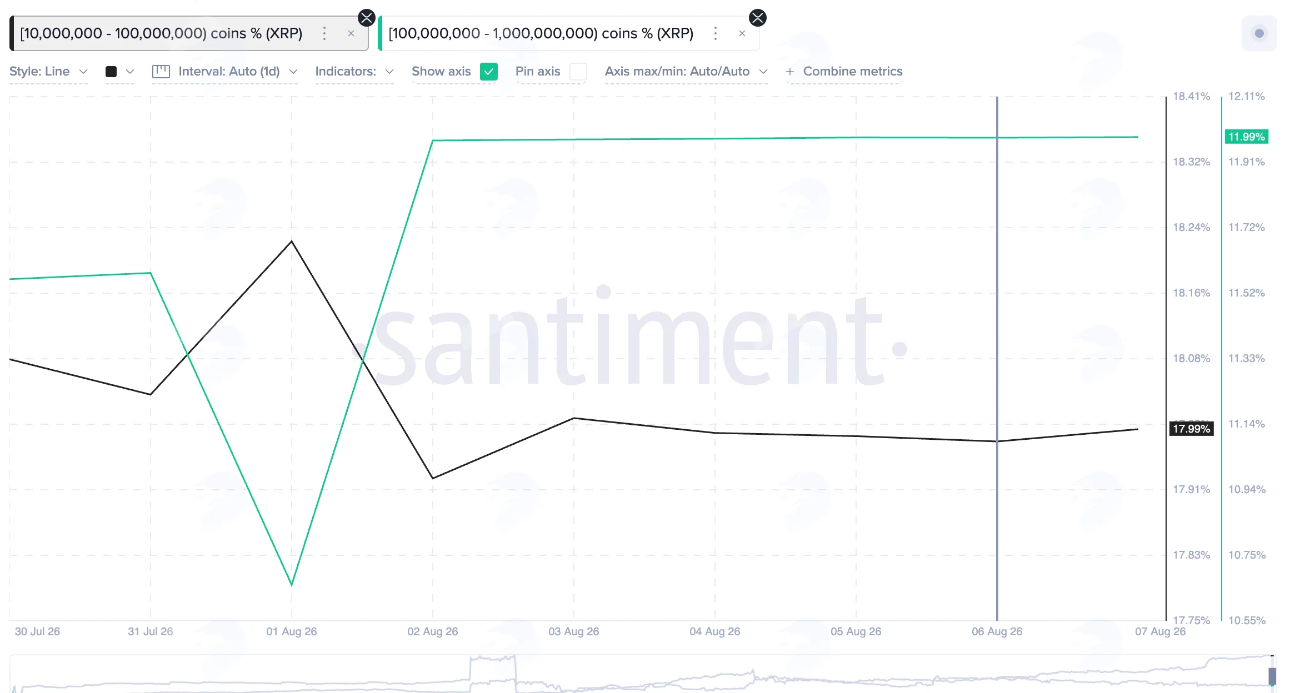Click the 12.11% axis tick label
Image resolution: width=1290 pixels, height=693 pixels.
(1247, 97)
